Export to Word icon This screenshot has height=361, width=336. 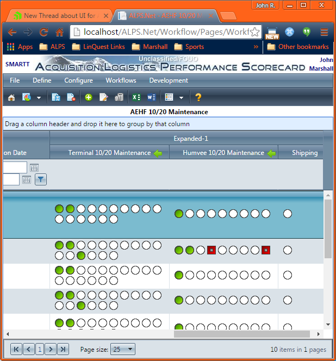(x=151, y=97)
